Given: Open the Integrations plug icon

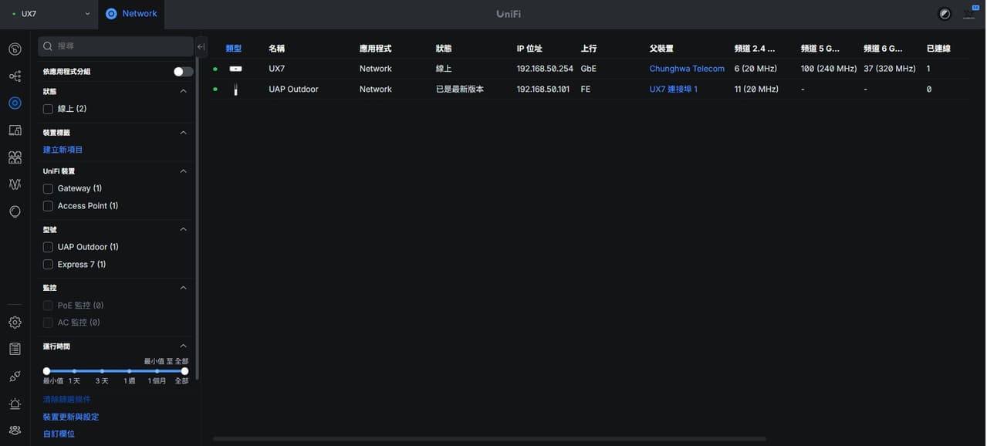Looking at the screenshot, I should tap(15, 377).
